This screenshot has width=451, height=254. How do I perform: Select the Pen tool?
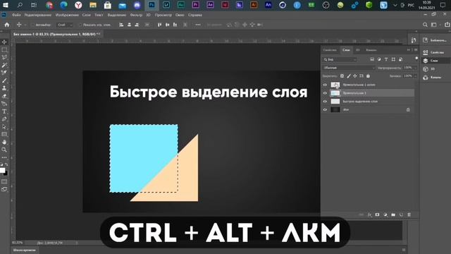(x=4, y=119)
